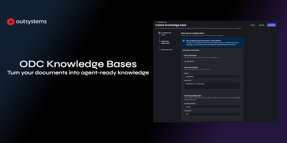Viewport: 287px width, 143px height.
Task: Click the Name field containing Legal Policies
Action: tap(212, 77)
